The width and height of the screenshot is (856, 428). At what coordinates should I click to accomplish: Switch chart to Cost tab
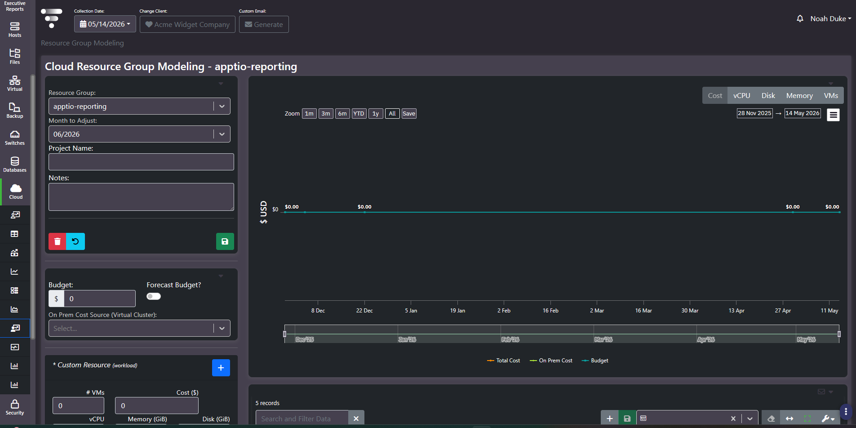715,96
